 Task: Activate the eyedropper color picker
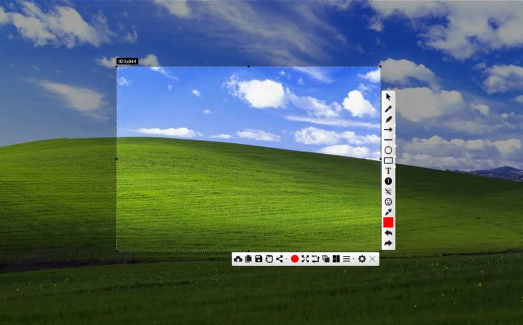point(388,212)
